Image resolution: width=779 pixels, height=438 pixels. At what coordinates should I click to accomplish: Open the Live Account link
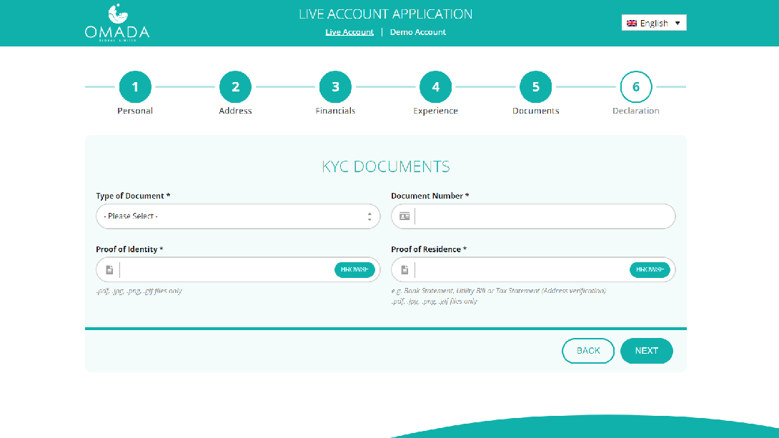pos(349,32)
